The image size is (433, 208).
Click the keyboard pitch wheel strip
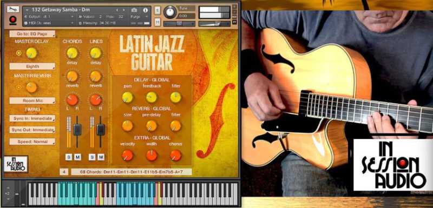coord(17,193)
